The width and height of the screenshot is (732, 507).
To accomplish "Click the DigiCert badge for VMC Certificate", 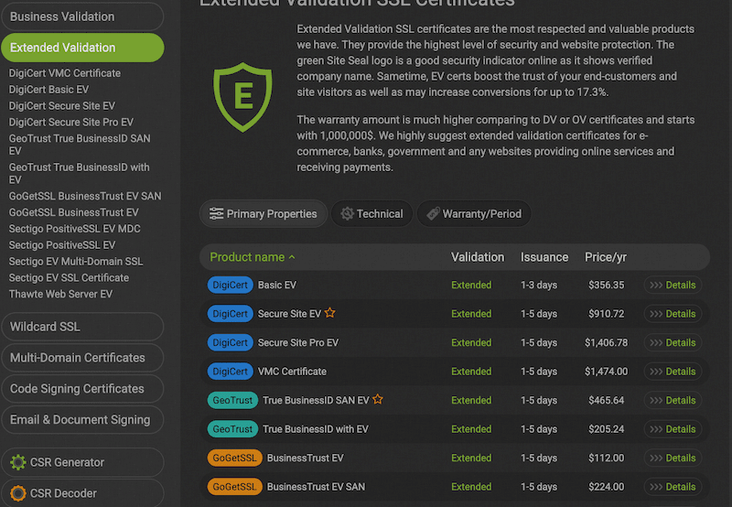I will click(231, 372).
